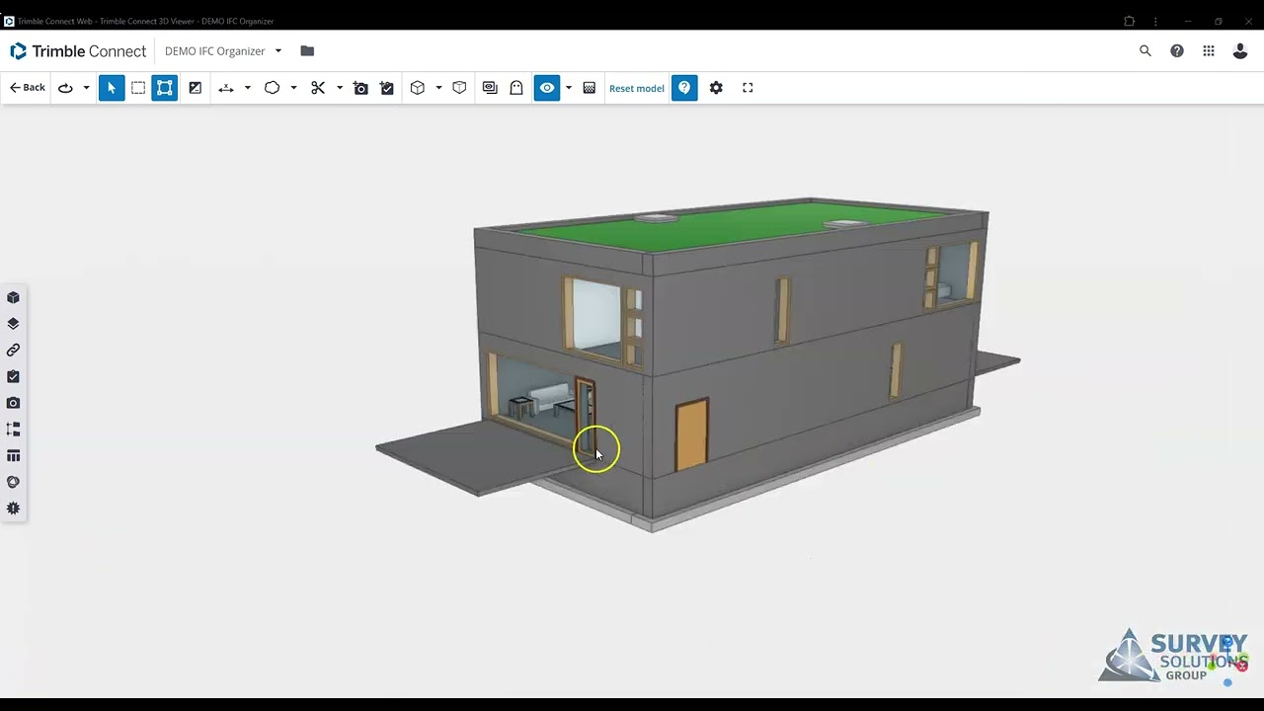
Task: Click the contrast/exposure square icon
Action: (196, 88)
